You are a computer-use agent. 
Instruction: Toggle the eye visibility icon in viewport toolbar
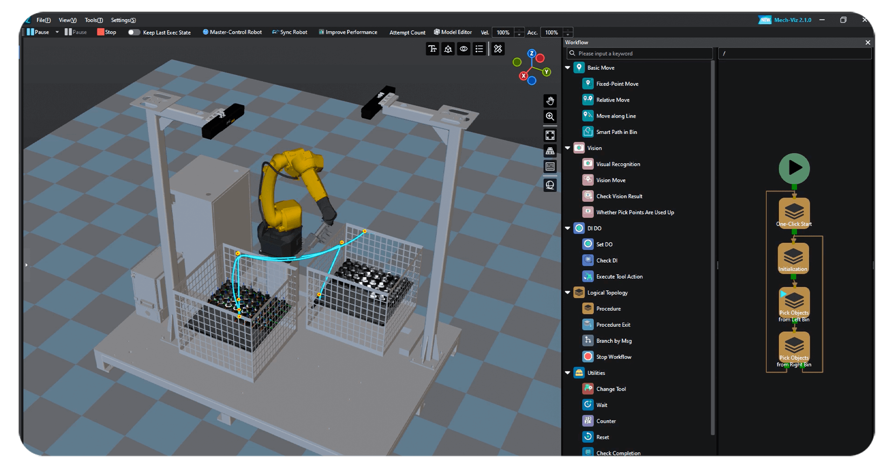point(464,49)
